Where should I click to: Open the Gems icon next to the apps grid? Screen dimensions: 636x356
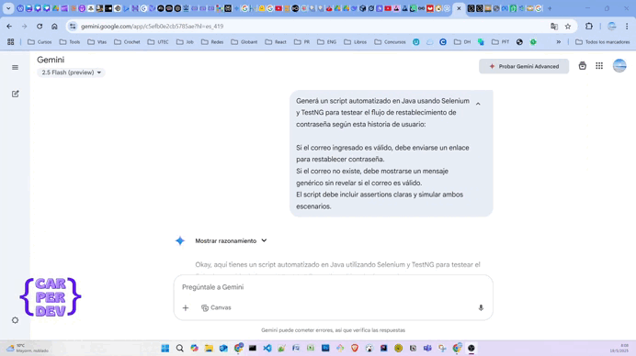coord(582,66)
